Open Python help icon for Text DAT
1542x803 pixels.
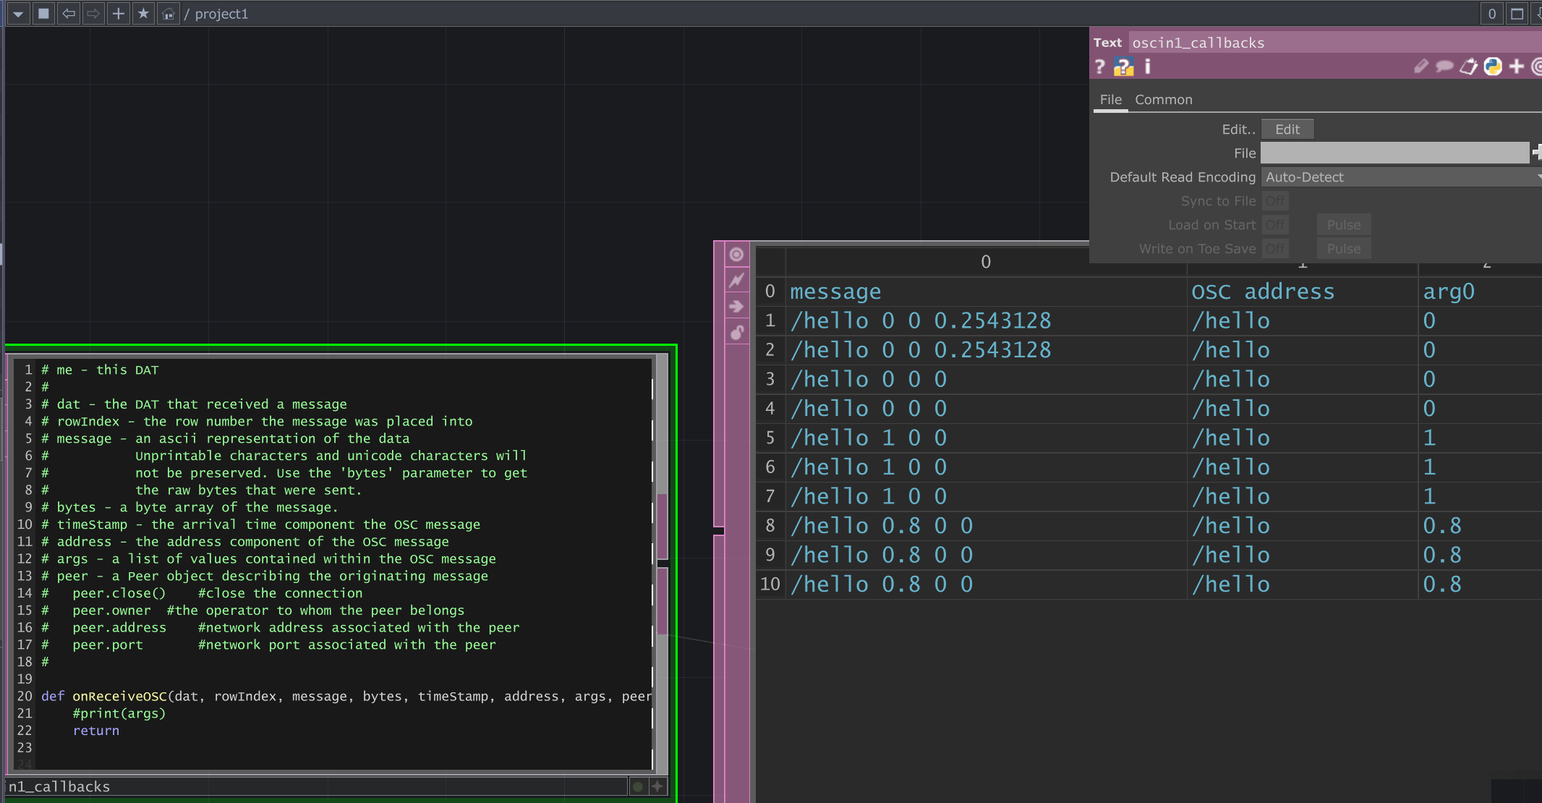coord(1123,67)
